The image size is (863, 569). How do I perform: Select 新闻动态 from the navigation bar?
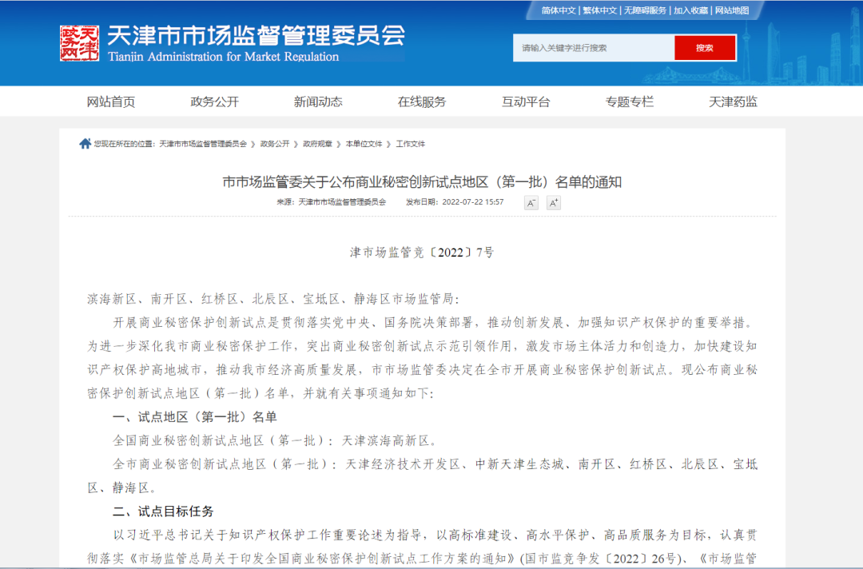tap(317, 101)
